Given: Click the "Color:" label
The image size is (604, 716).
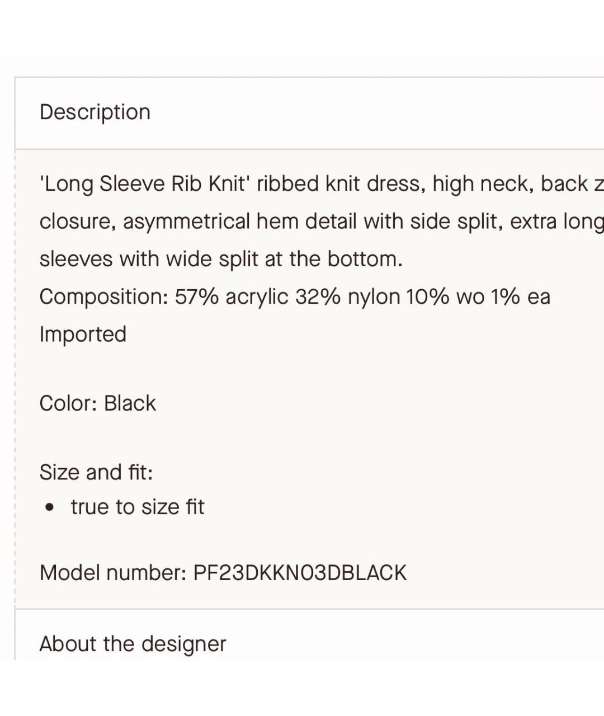Looking at the screenshot, I should click(69, 403).
